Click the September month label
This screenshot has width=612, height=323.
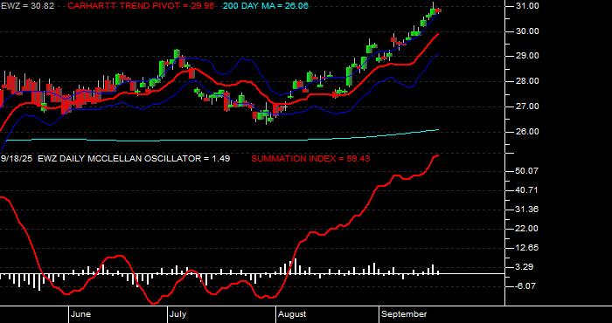[404, 314]
